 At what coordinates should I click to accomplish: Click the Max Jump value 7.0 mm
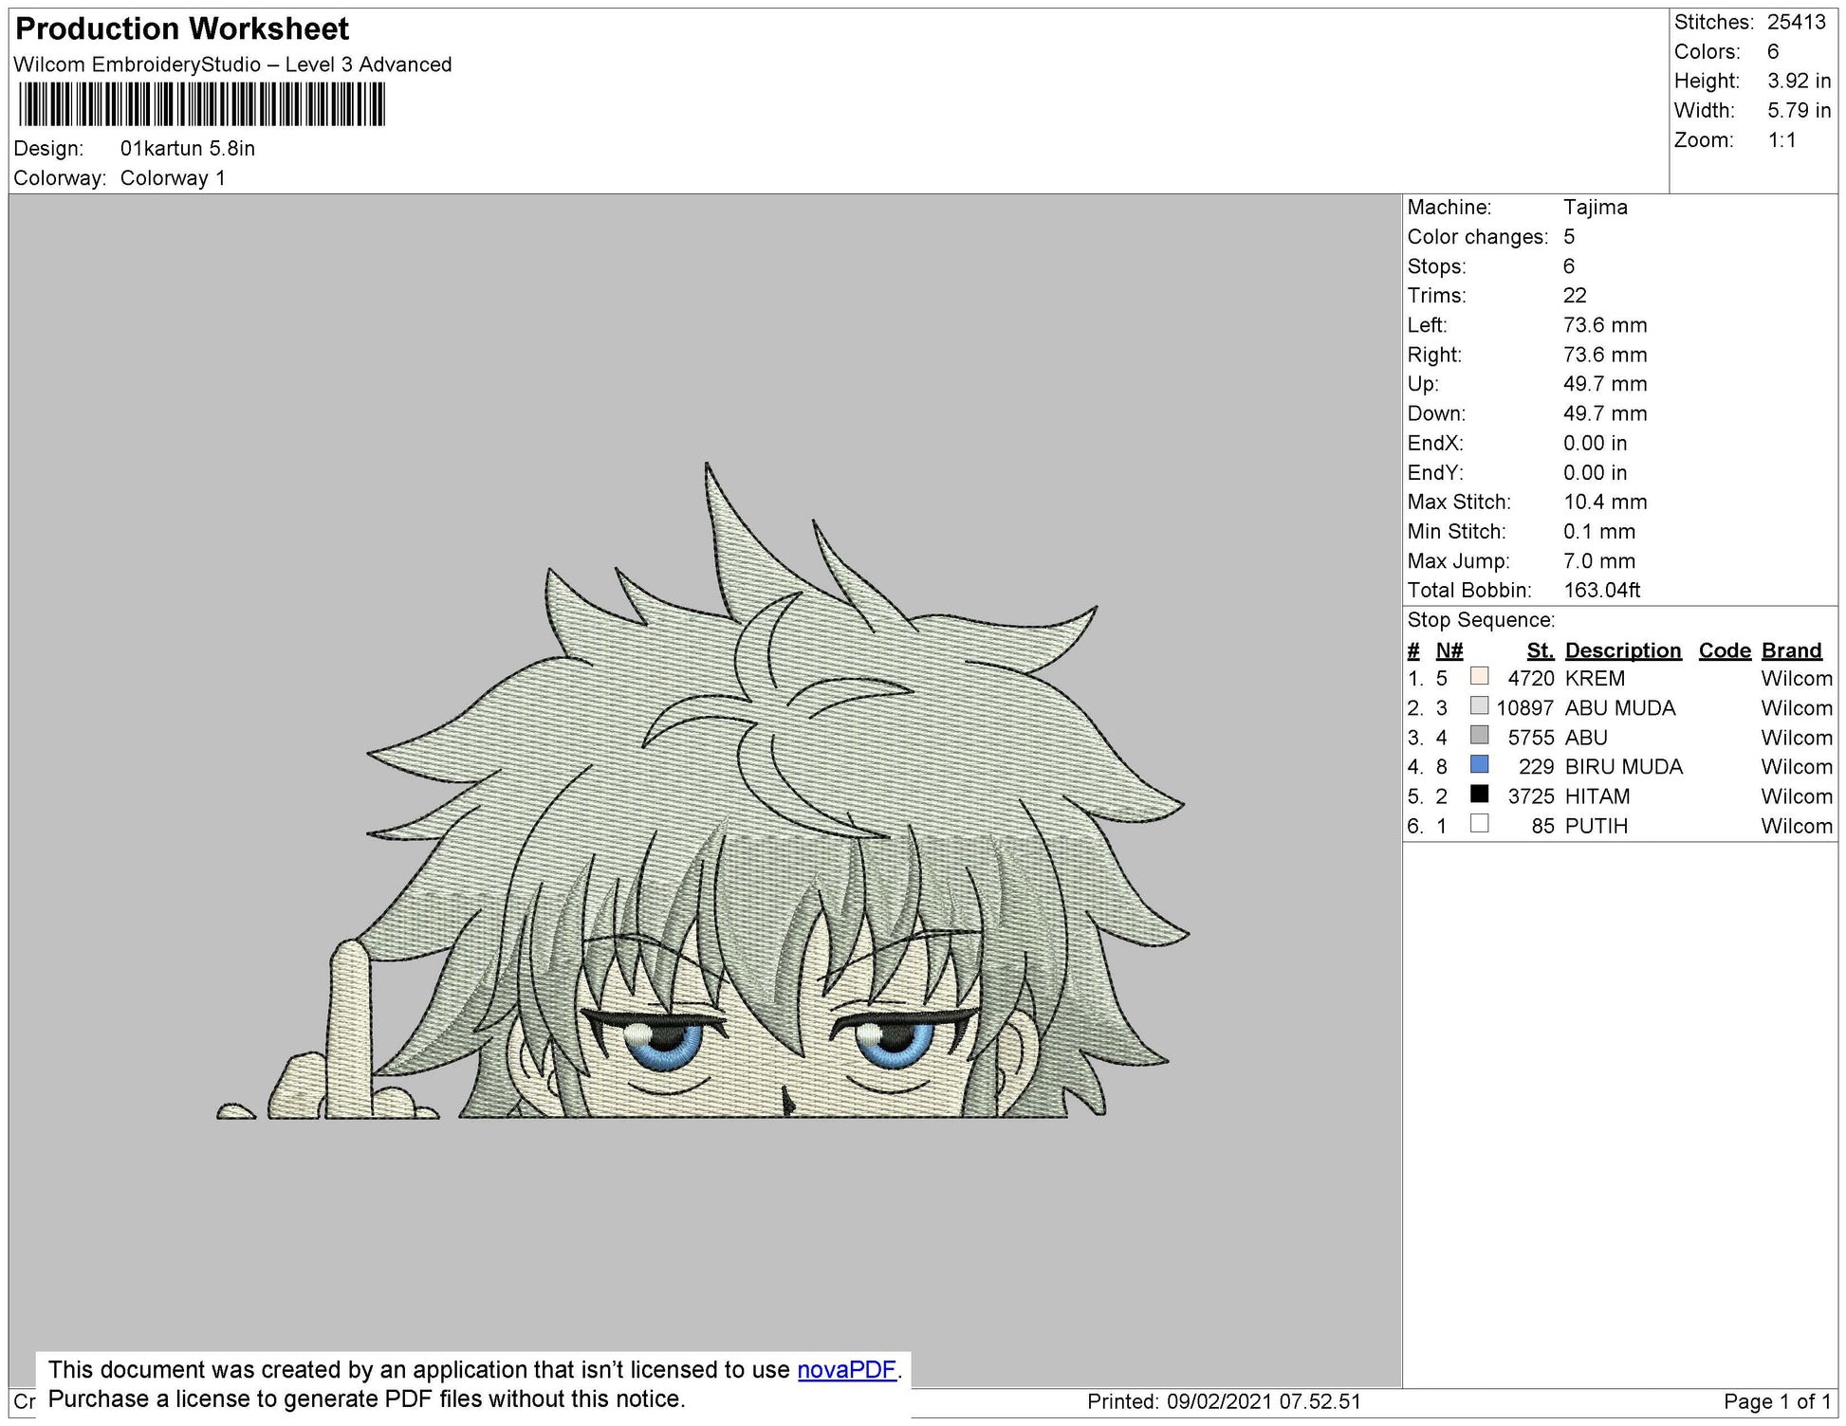1599,561
